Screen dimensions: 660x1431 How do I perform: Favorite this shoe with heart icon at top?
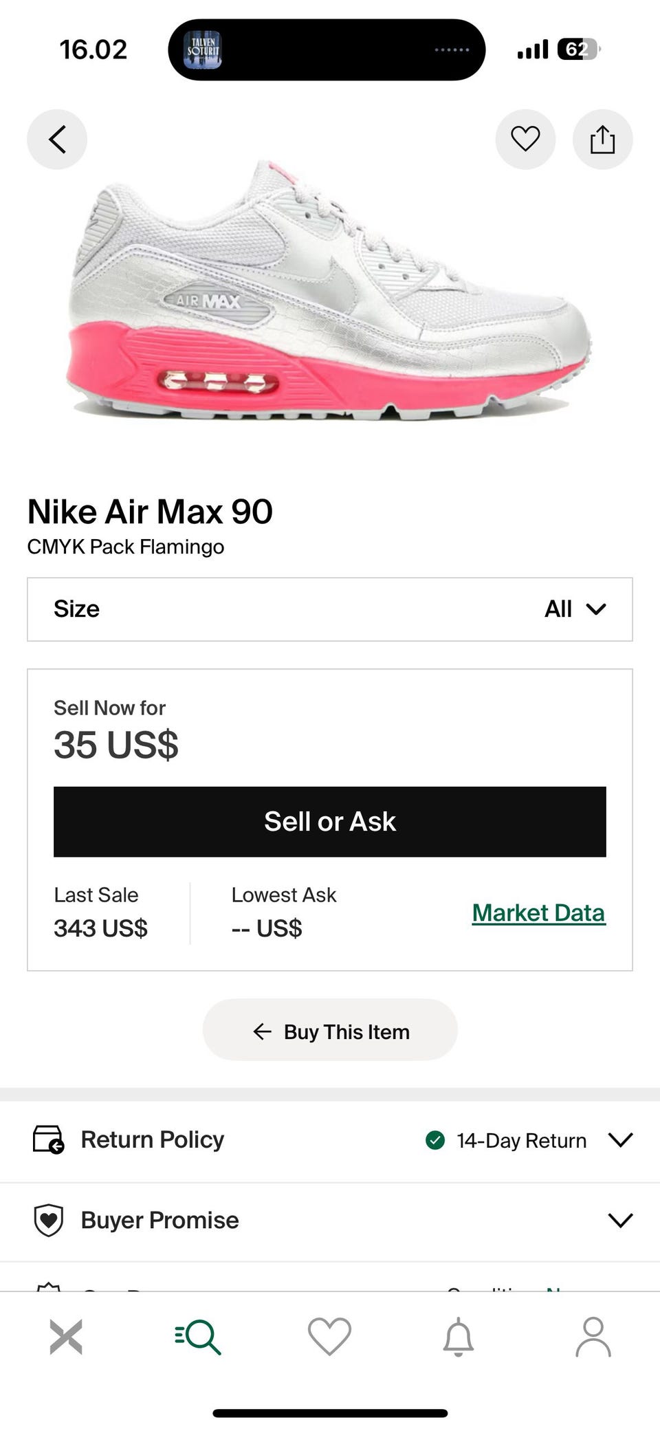(525, 140)
